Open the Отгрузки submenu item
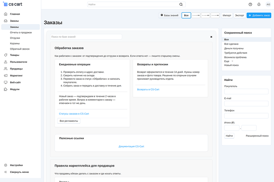The height and width of the screenshot is (182, 274). (15, 38)
